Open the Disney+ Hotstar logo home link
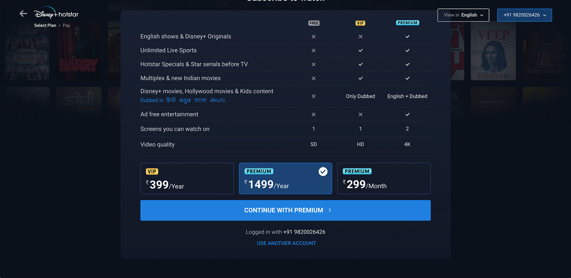The width and height of the screenshot is (571, 278). click(56, 13)
